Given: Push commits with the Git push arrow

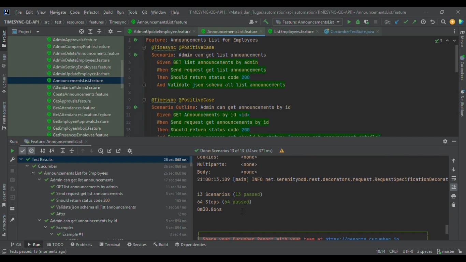Looking at the screenshot, I should [x=414, y=21].
